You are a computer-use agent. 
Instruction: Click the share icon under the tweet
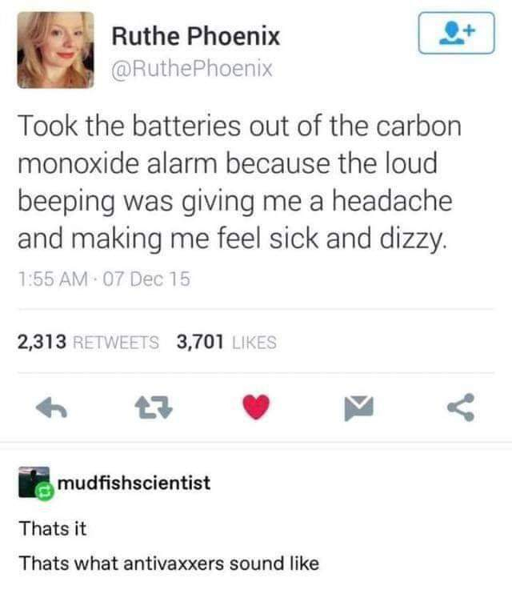[461, 407]
